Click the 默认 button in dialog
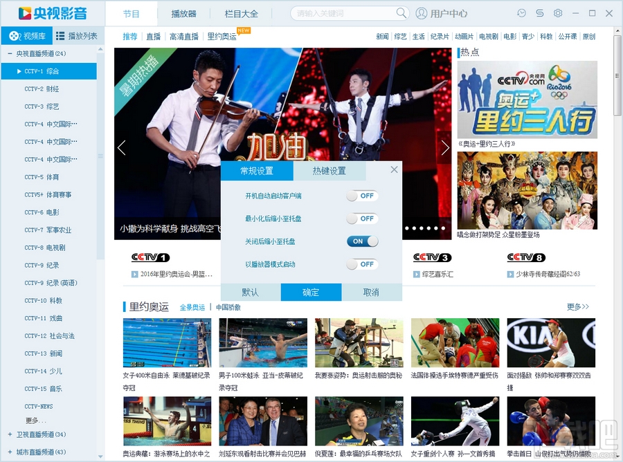623x462 pixels. click(251, 293)
